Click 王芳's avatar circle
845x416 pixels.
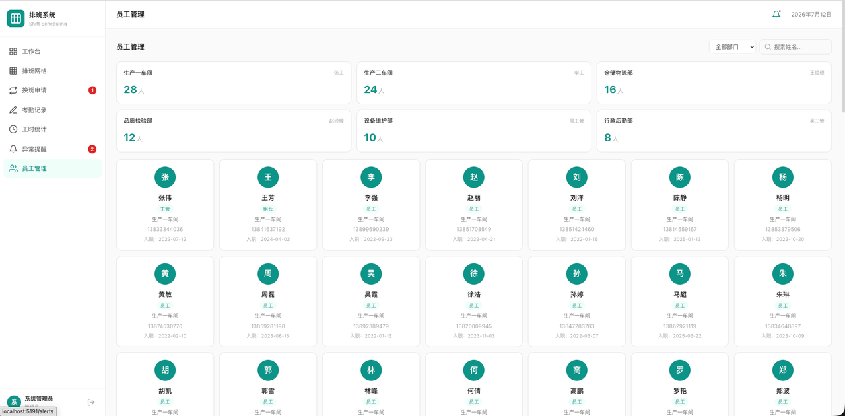click(268, 177)
